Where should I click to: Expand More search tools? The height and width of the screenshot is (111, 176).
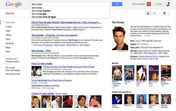[x=13, y=74]
